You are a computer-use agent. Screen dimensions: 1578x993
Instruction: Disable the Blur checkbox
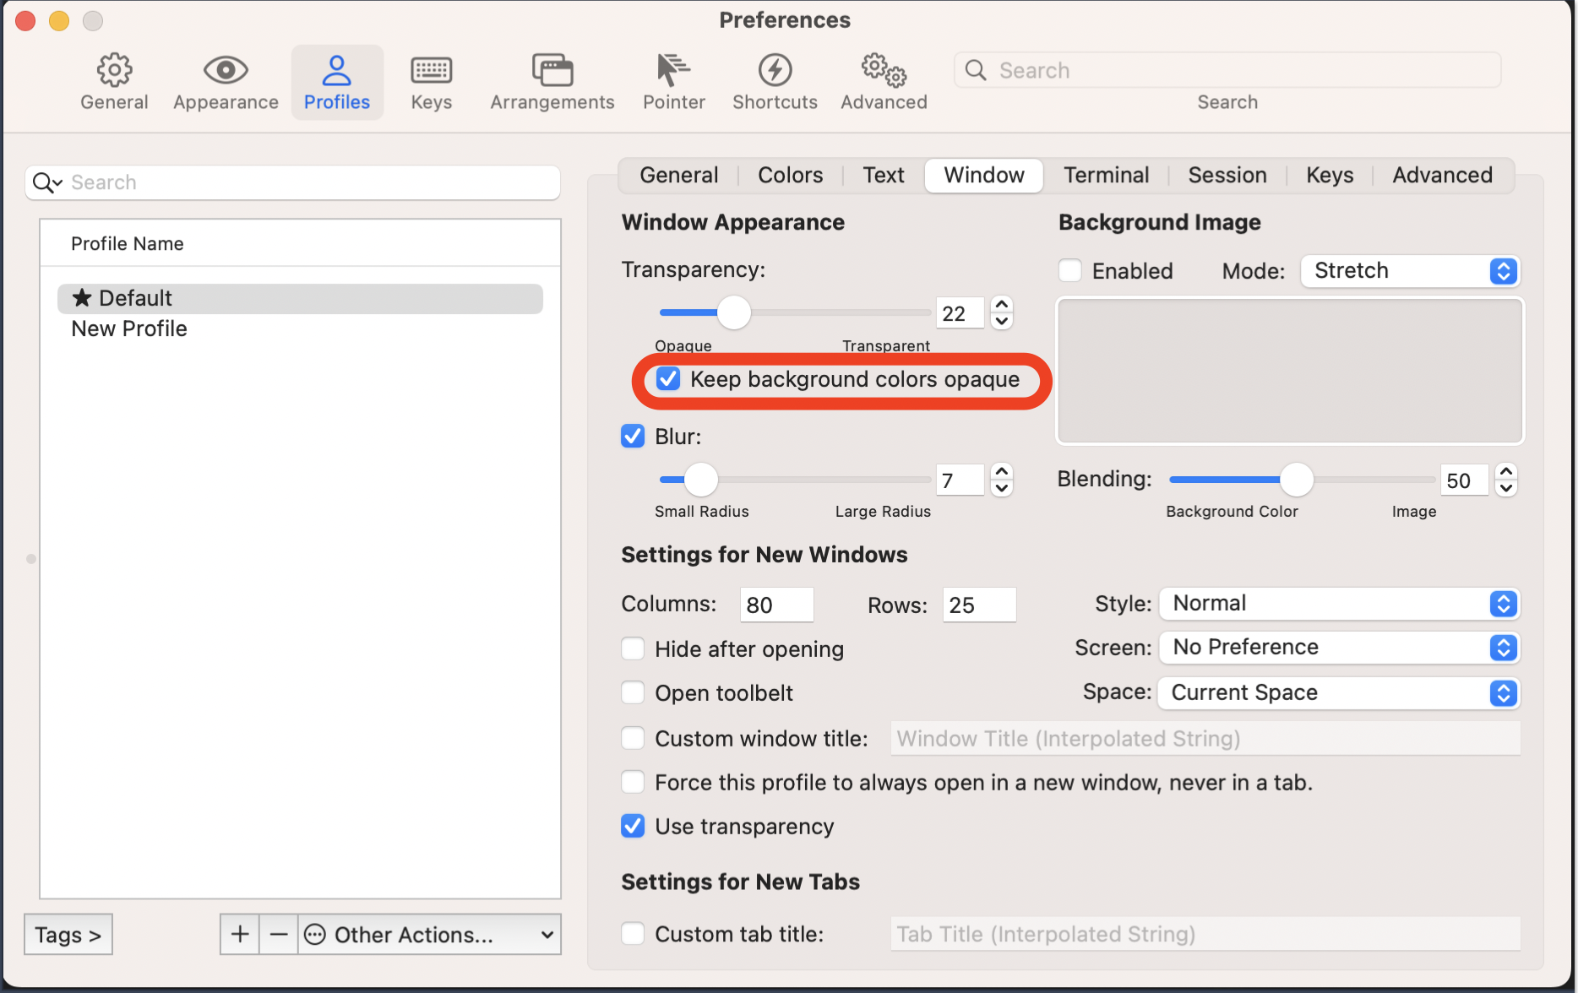[x=633, y=436]
